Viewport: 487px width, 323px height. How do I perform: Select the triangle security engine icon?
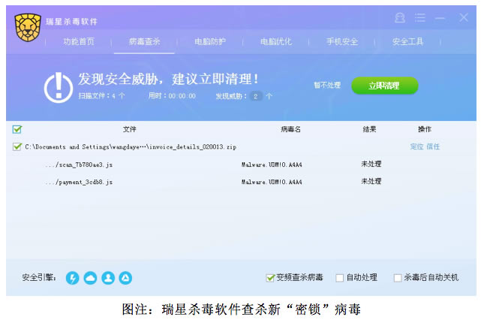(125, 278)
